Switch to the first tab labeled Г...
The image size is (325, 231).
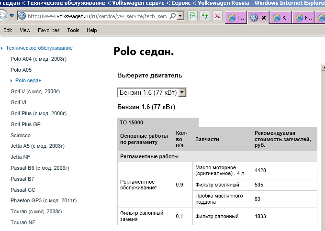236,18
